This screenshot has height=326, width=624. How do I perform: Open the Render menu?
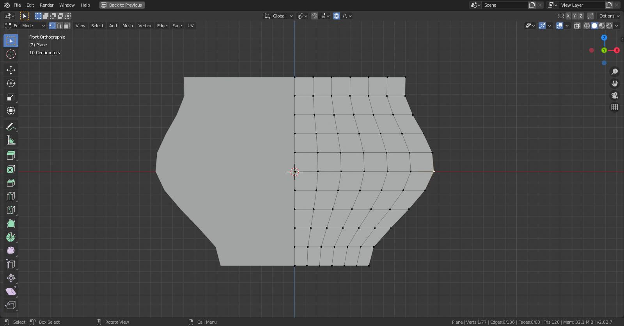[x=46, y=5]
